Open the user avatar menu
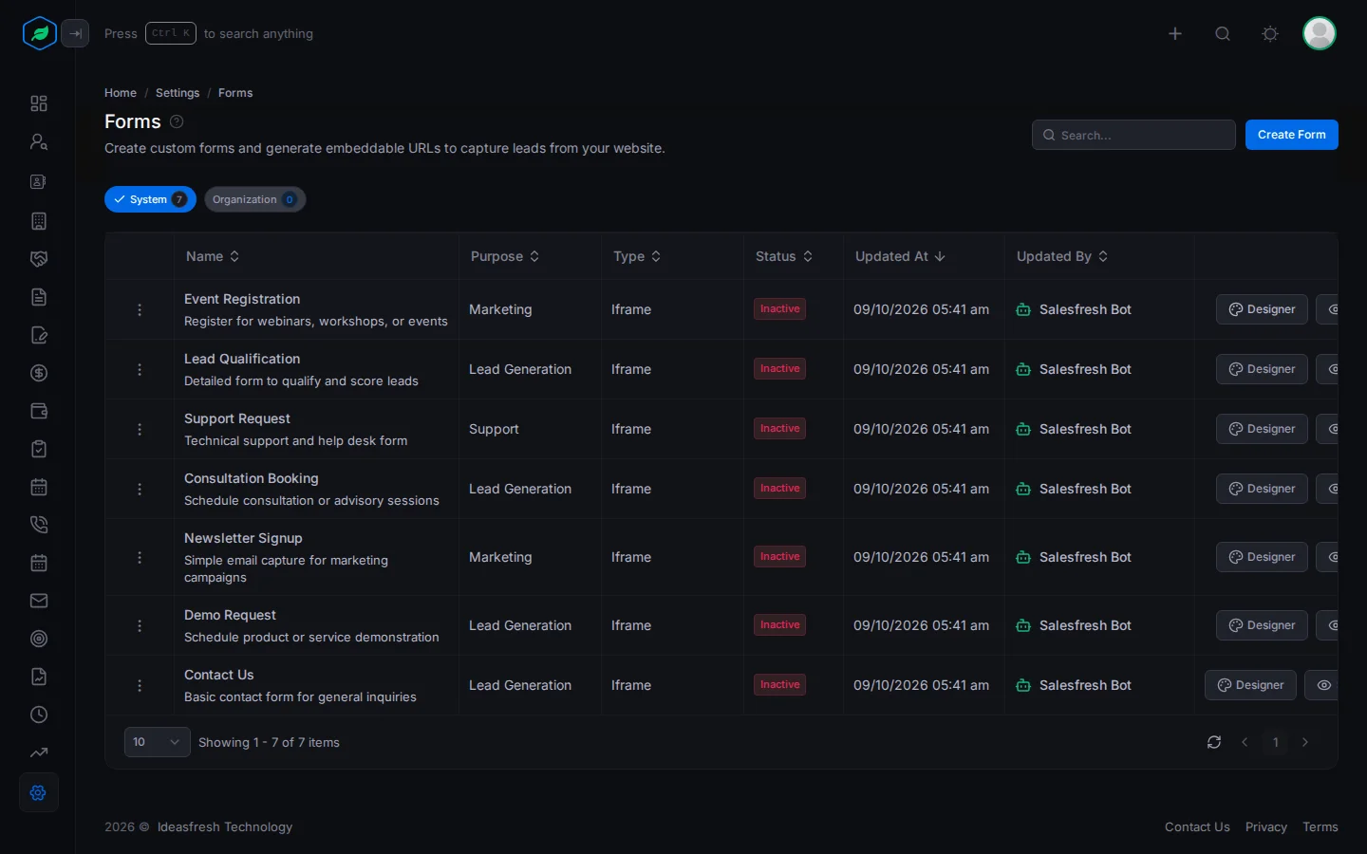Image resolution: width=1367 pixels, height=854 pixels. (1320, 33)
